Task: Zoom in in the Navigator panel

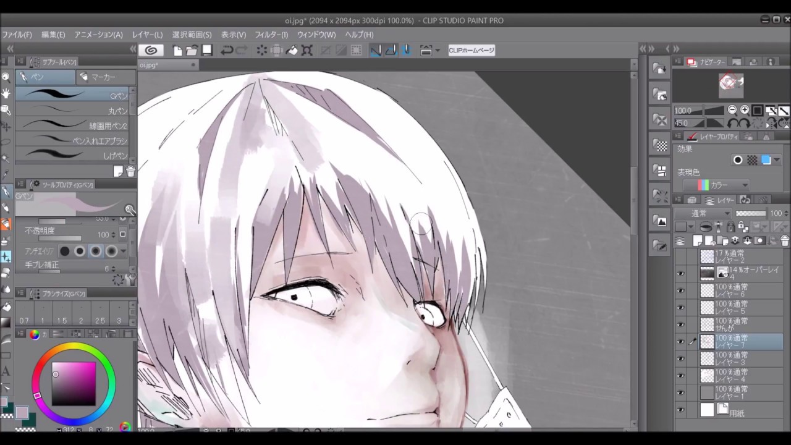Action: coord(745,110)
